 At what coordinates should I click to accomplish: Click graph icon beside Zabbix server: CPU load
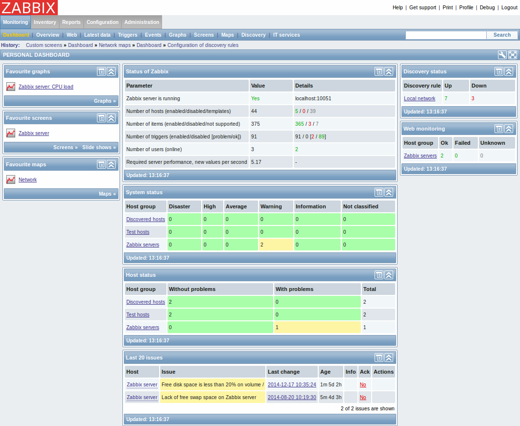click(x=11, y=87)
